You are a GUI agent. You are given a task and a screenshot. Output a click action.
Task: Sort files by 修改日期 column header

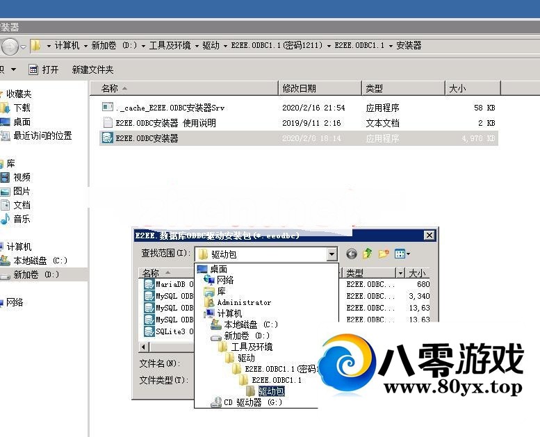tap(320, 88)
